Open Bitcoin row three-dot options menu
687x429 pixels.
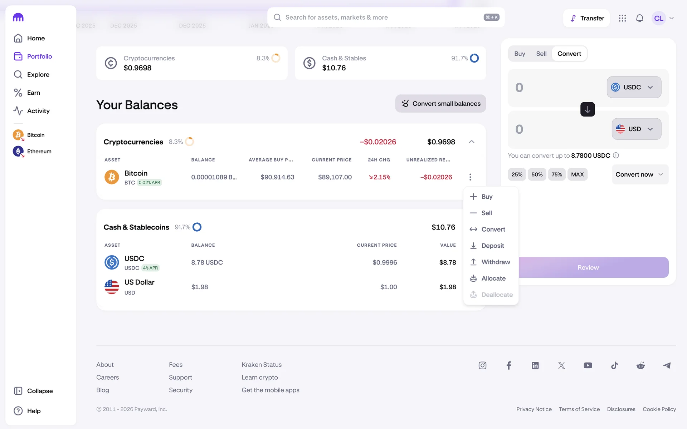470,177
